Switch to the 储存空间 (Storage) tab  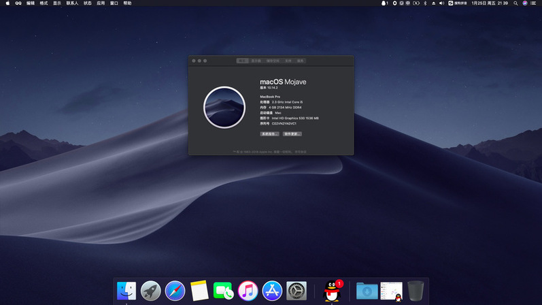coord(272,61)
